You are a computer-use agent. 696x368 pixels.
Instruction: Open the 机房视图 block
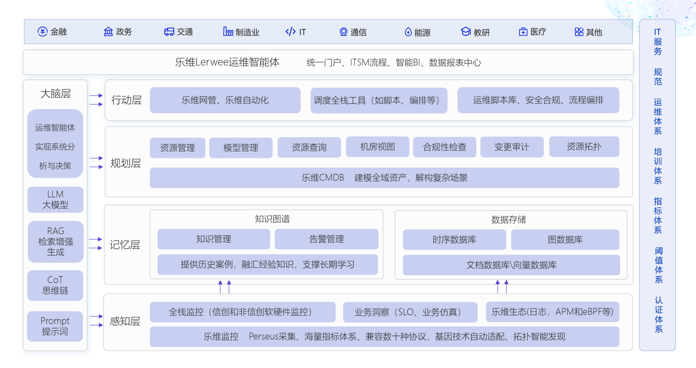(377, 147)
